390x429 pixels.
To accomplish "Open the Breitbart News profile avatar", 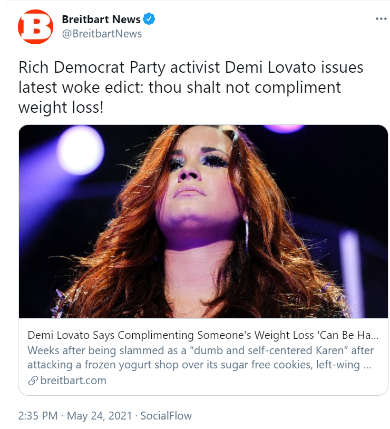I will coord(36,26).
